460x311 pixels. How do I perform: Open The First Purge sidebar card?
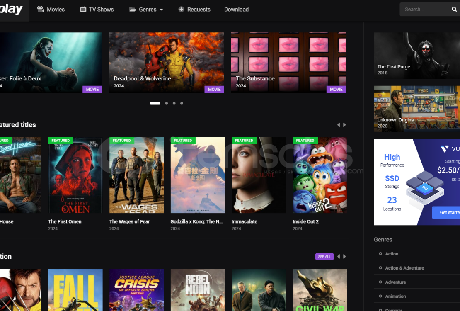point(417,56)
